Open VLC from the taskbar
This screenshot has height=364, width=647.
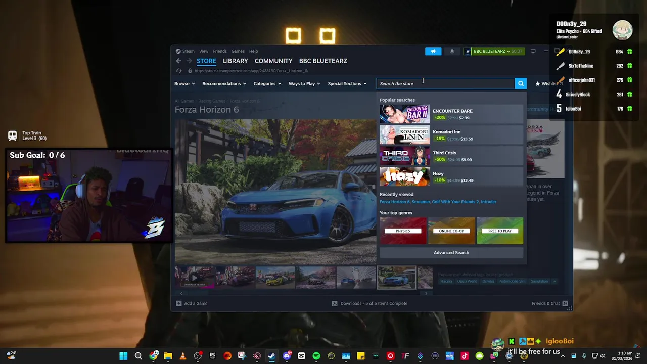182,356
